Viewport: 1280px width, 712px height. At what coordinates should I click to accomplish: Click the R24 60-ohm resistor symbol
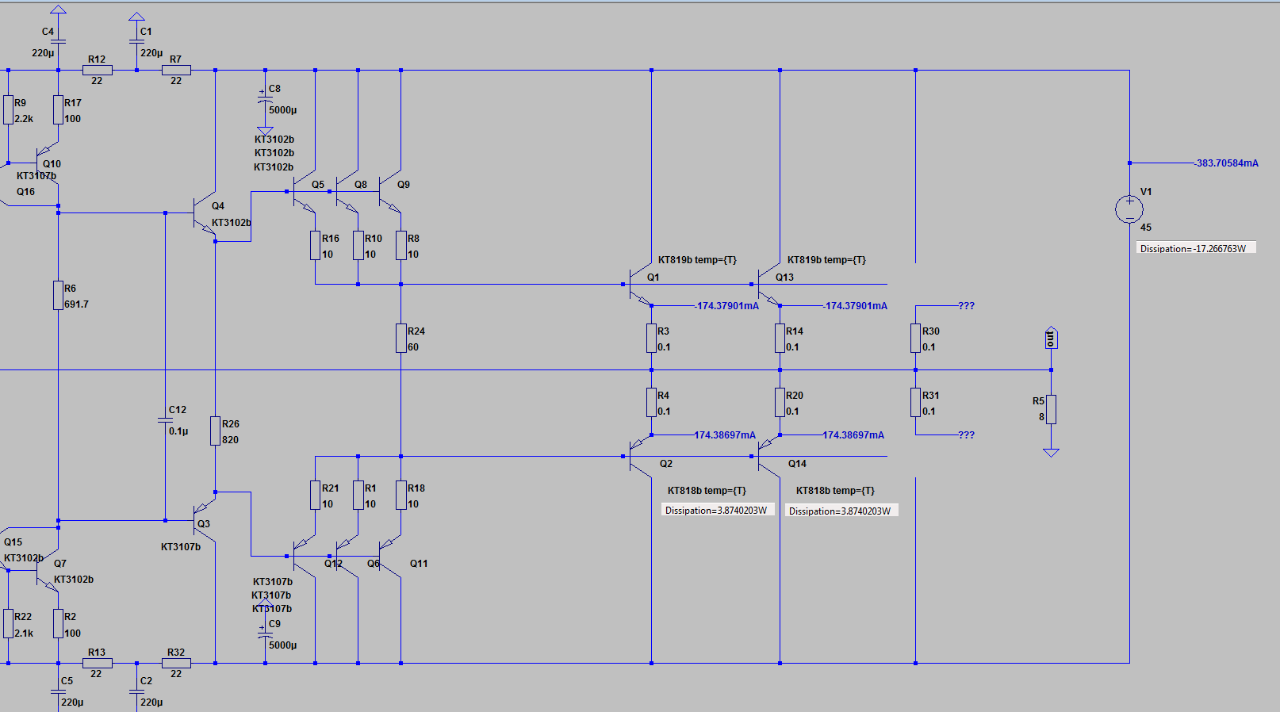pyautogui.click(x=400, y=338)
